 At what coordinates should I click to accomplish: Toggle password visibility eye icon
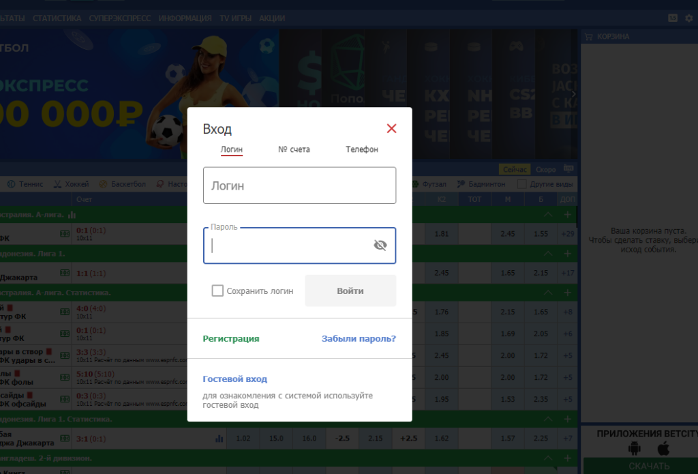[x=380, y=245]
